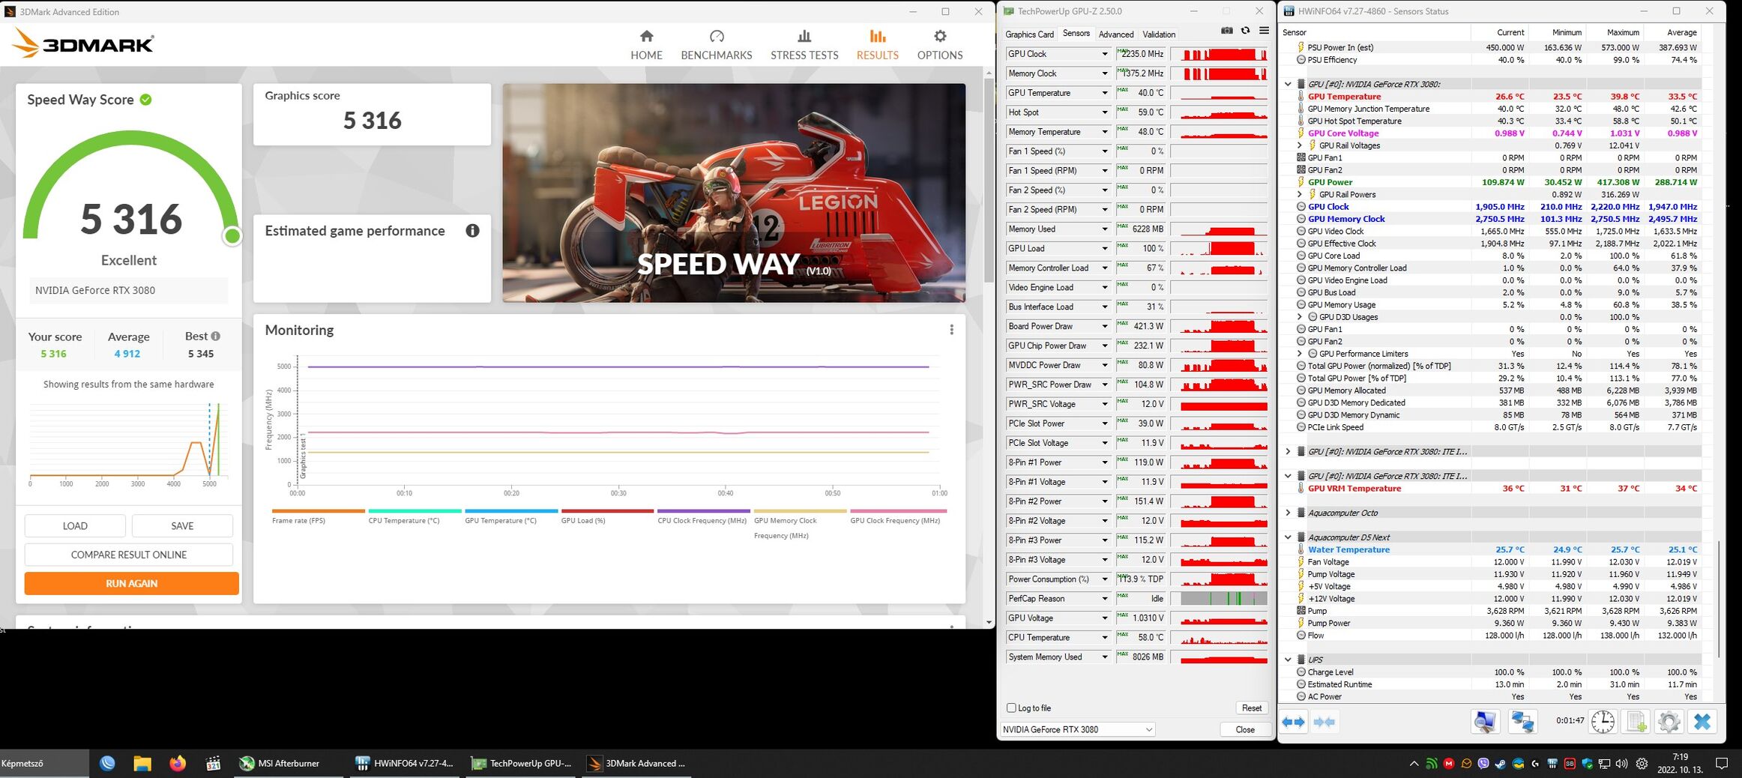
Task: Expand the GPU D3D Usages row
Action: pyautogui.click(x=1301, y=317)
